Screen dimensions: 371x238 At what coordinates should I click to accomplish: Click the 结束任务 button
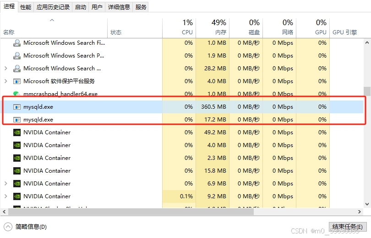click(348, 227)
